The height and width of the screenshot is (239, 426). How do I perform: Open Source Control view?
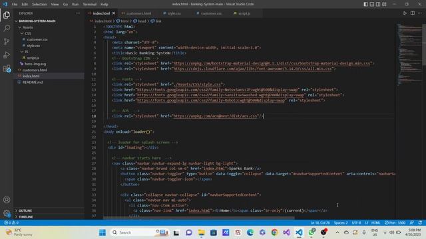point(7,41)
